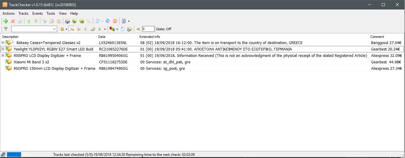
Task: Click the box with green plus icon
Action: tap(75, 21)
